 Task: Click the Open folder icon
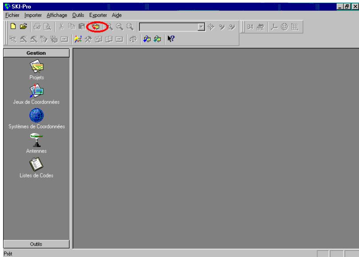[23, 27]
